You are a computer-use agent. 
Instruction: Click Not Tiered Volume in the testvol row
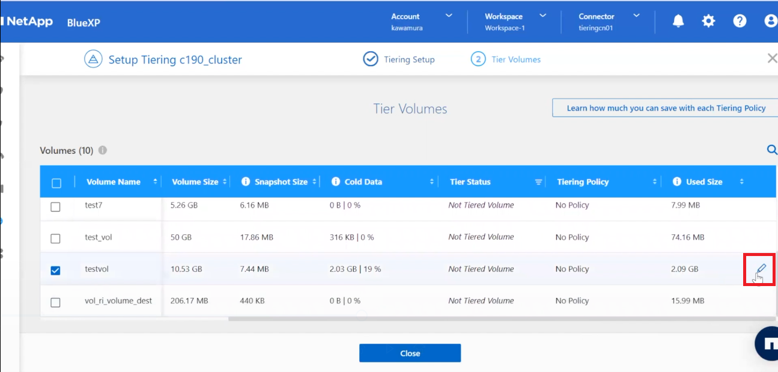[x=481, y=269]
